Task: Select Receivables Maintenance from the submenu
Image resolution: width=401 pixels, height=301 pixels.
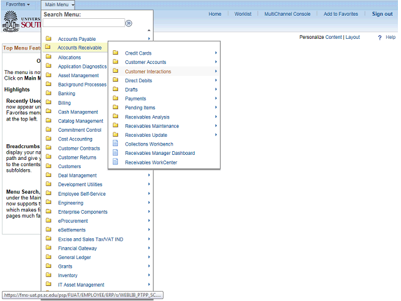Action: [x=152, y=126]
